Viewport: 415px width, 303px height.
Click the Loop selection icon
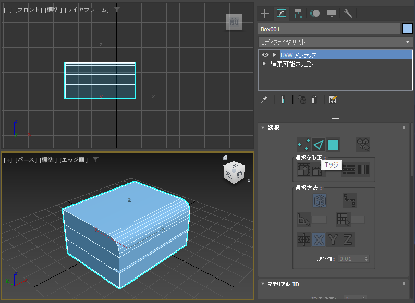coord(349,170)
